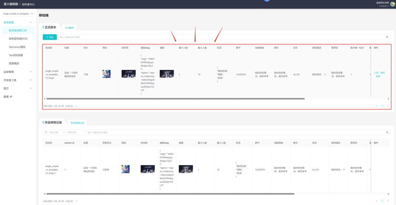
Task: Expand the 其它 sidebar section
Action: (x=18, y=88)
